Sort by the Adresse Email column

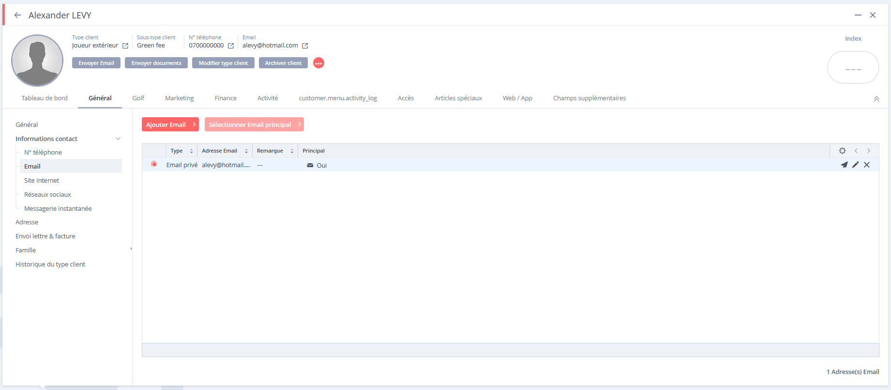(x=246, y=151)
